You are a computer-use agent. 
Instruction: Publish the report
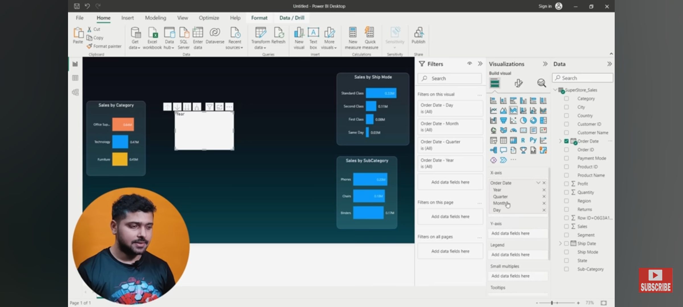(418, 36)
